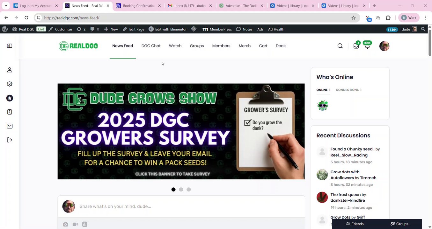Viewport: 432px width, 229px height.
Task: Open the New content admin menu
Action: click(111, 29)
